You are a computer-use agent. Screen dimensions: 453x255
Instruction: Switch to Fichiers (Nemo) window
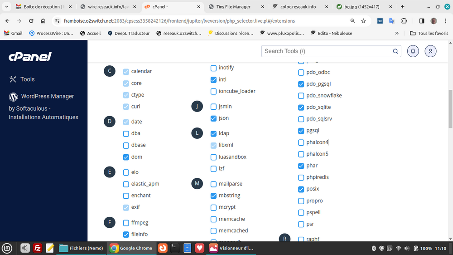81,248
